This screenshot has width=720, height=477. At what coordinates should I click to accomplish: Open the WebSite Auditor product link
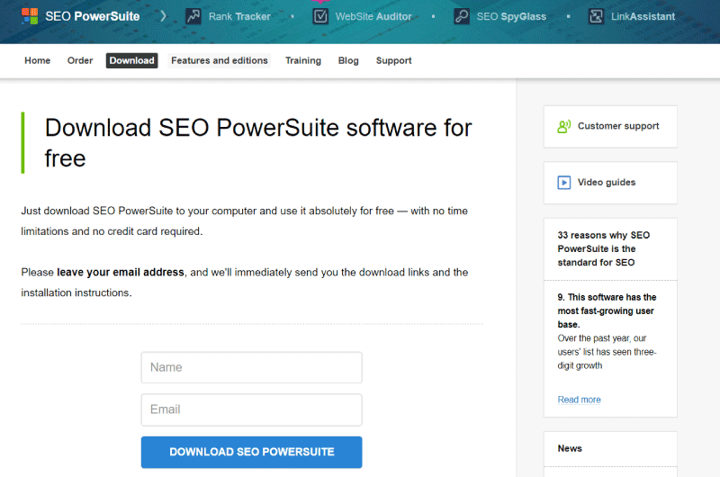(373, 16)
